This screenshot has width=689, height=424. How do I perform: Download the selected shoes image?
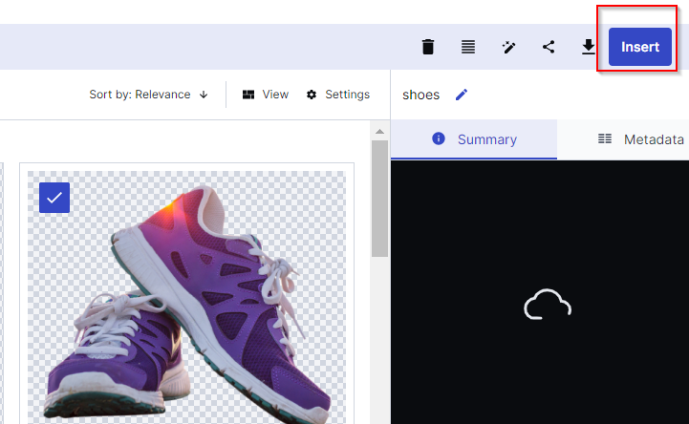point(589,47)
